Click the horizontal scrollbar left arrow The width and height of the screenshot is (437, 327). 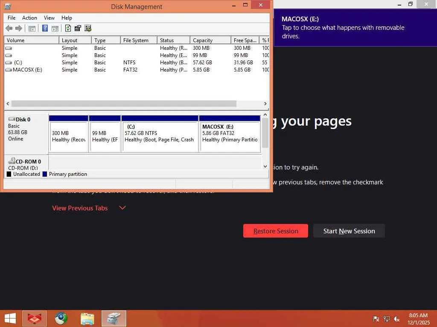[x=8, y=103]
